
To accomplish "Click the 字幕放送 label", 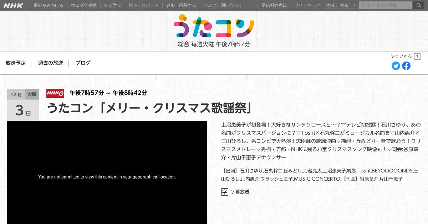I will coord(240,192).
